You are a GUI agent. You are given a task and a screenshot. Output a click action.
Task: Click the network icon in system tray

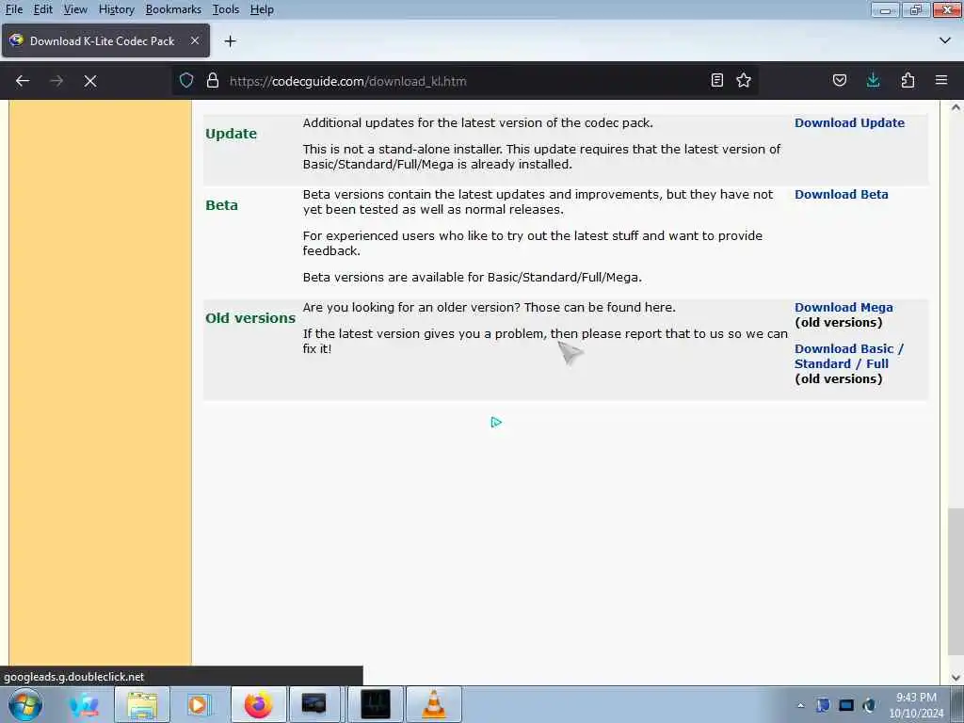pos(846,705)
